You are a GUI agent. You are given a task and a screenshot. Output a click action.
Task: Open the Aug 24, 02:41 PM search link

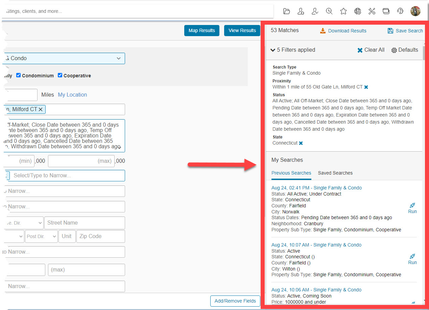pos(316,188)
